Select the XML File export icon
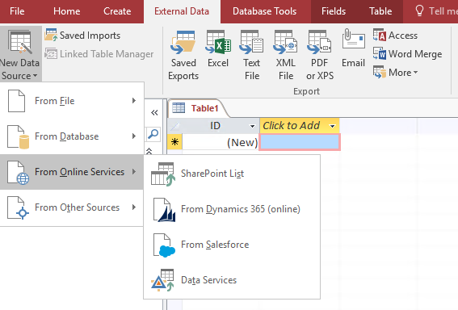The width and height of the screenshot is (458, 310). [x=285, y=43]
